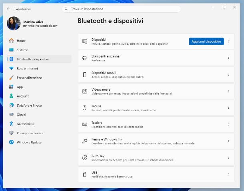Screen dimensions: 244x191
Task: Click the Tastiera keyboard icon
Action: [x=85, y=124]
